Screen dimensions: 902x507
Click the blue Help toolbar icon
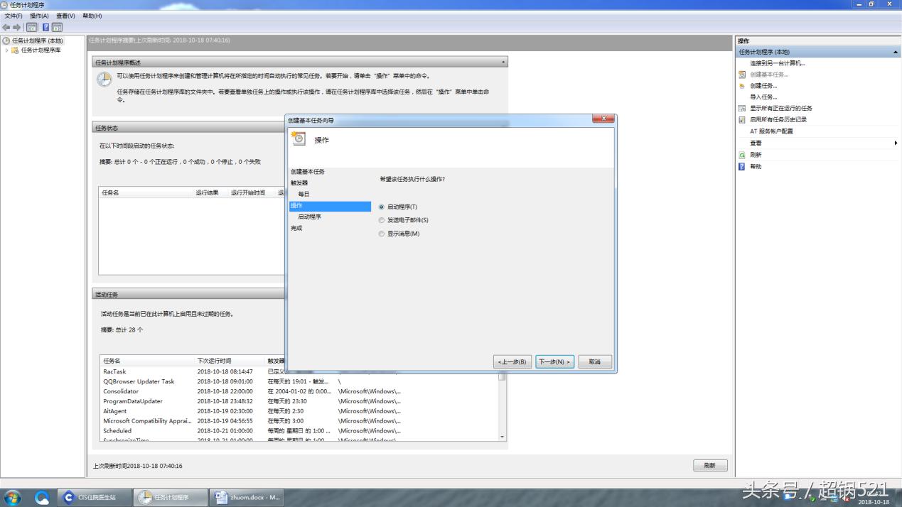[x=45, y=27]
